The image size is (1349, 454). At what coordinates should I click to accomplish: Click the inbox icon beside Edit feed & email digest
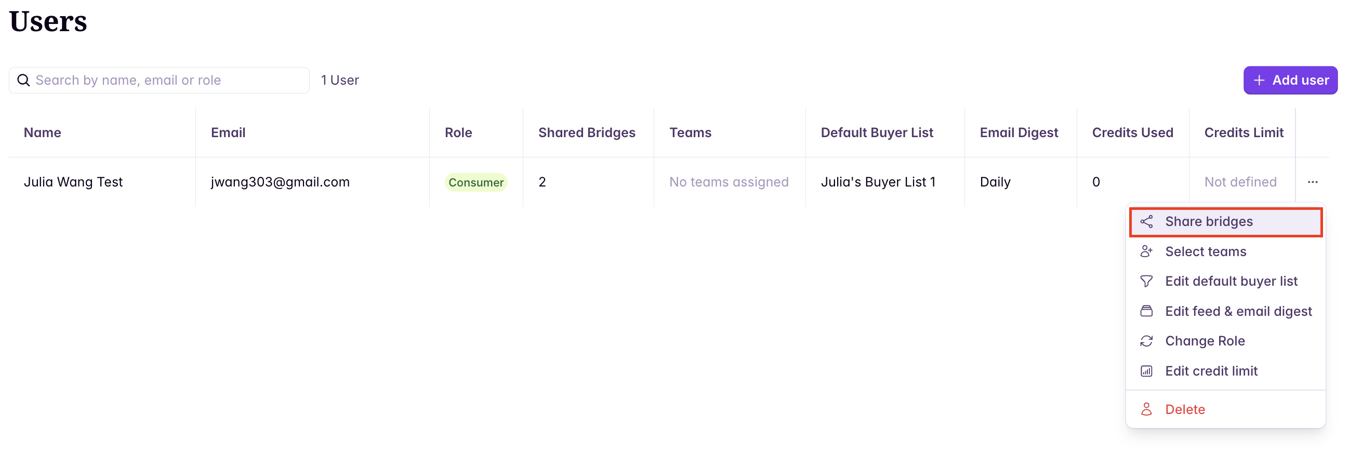click(x=1147, y=311)
